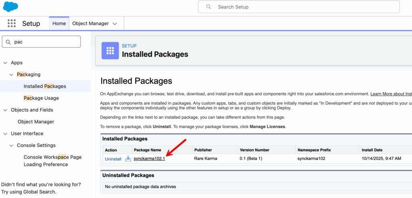The height and width of the screenshot is (198, 412).
Task: Click in the Search Setup field
Action: [299, 7]
